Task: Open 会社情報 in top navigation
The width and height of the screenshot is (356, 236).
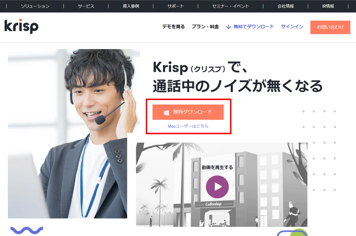Action: pyautogui.click(x=286, y=6)
